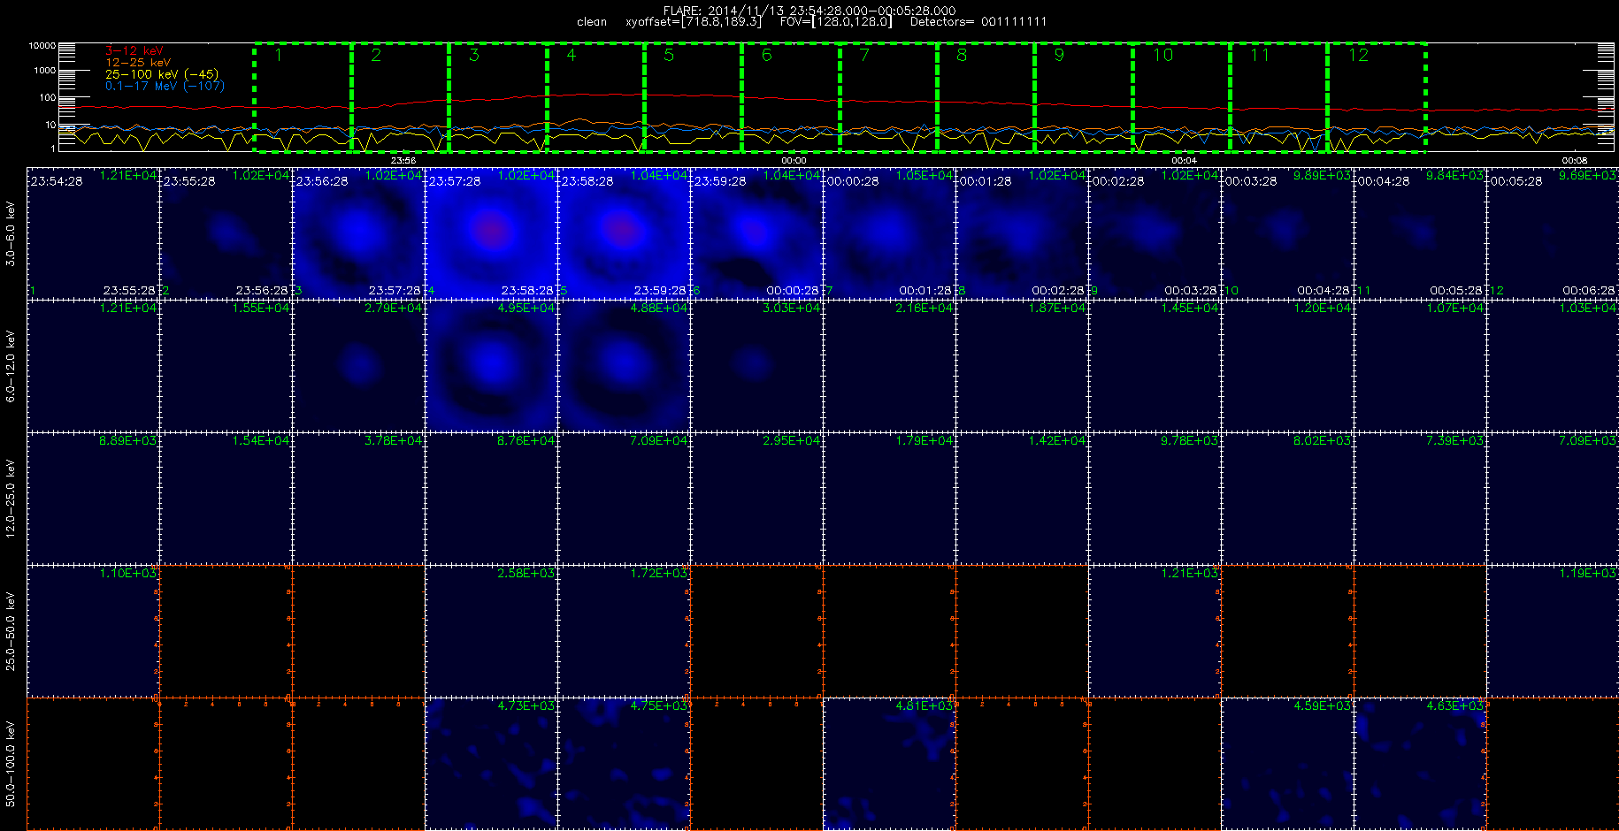Click the 10000 label on count-rate axis
This screenshot has width=1619, height=831.
click(x=42, y=45)
